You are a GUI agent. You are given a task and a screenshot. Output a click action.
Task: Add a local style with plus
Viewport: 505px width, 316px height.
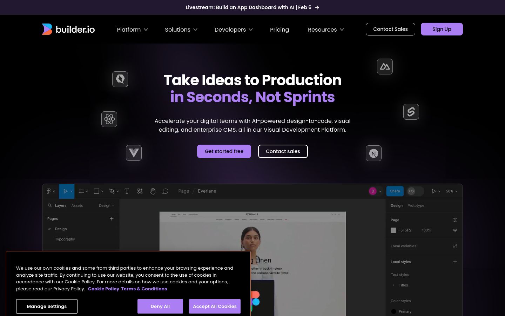(455, 262)
